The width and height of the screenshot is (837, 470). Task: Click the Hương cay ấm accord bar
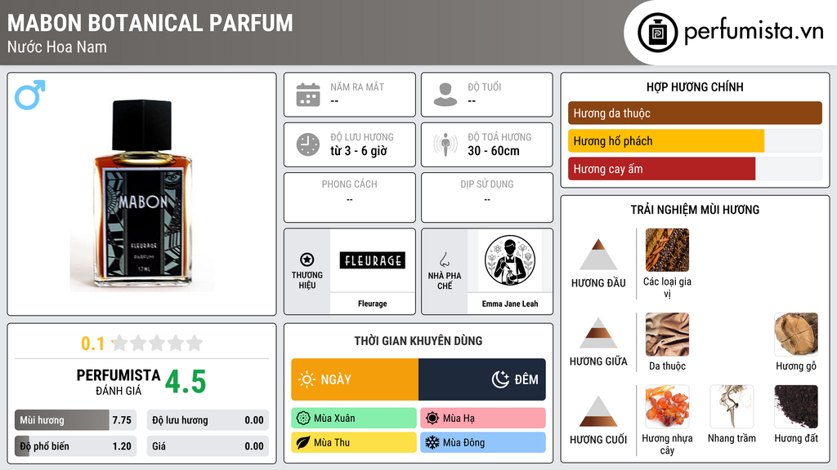pyautogui.click(x=695, y=169)
